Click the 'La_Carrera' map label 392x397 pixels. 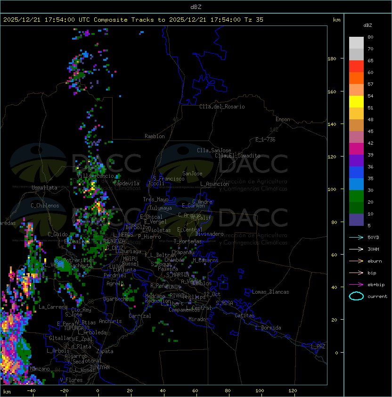coord(53,307)
